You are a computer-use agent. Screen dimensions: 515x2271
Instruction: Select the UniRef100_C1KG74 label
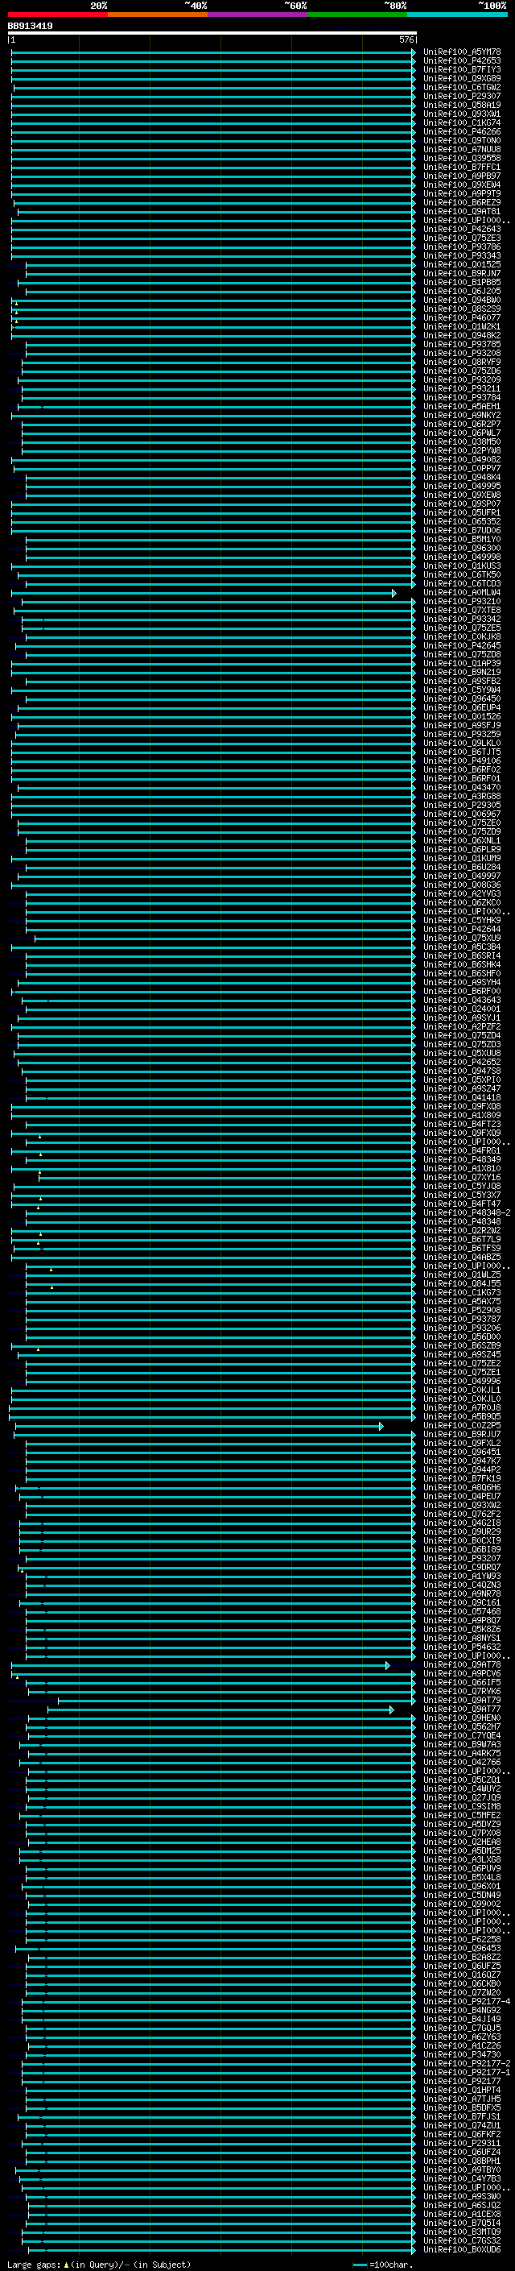click(x=462, y=122)
